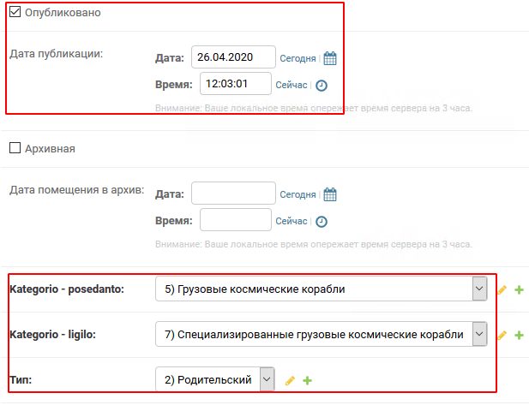
Task: Click Сегодня link for archive date
Action: point(298,194)
